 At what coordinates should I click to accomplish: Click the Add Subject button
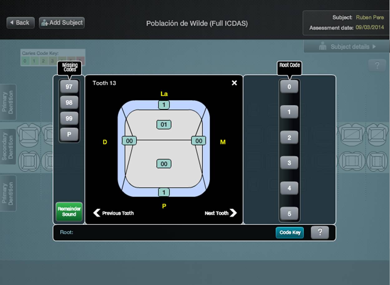(x=62, y=23)
